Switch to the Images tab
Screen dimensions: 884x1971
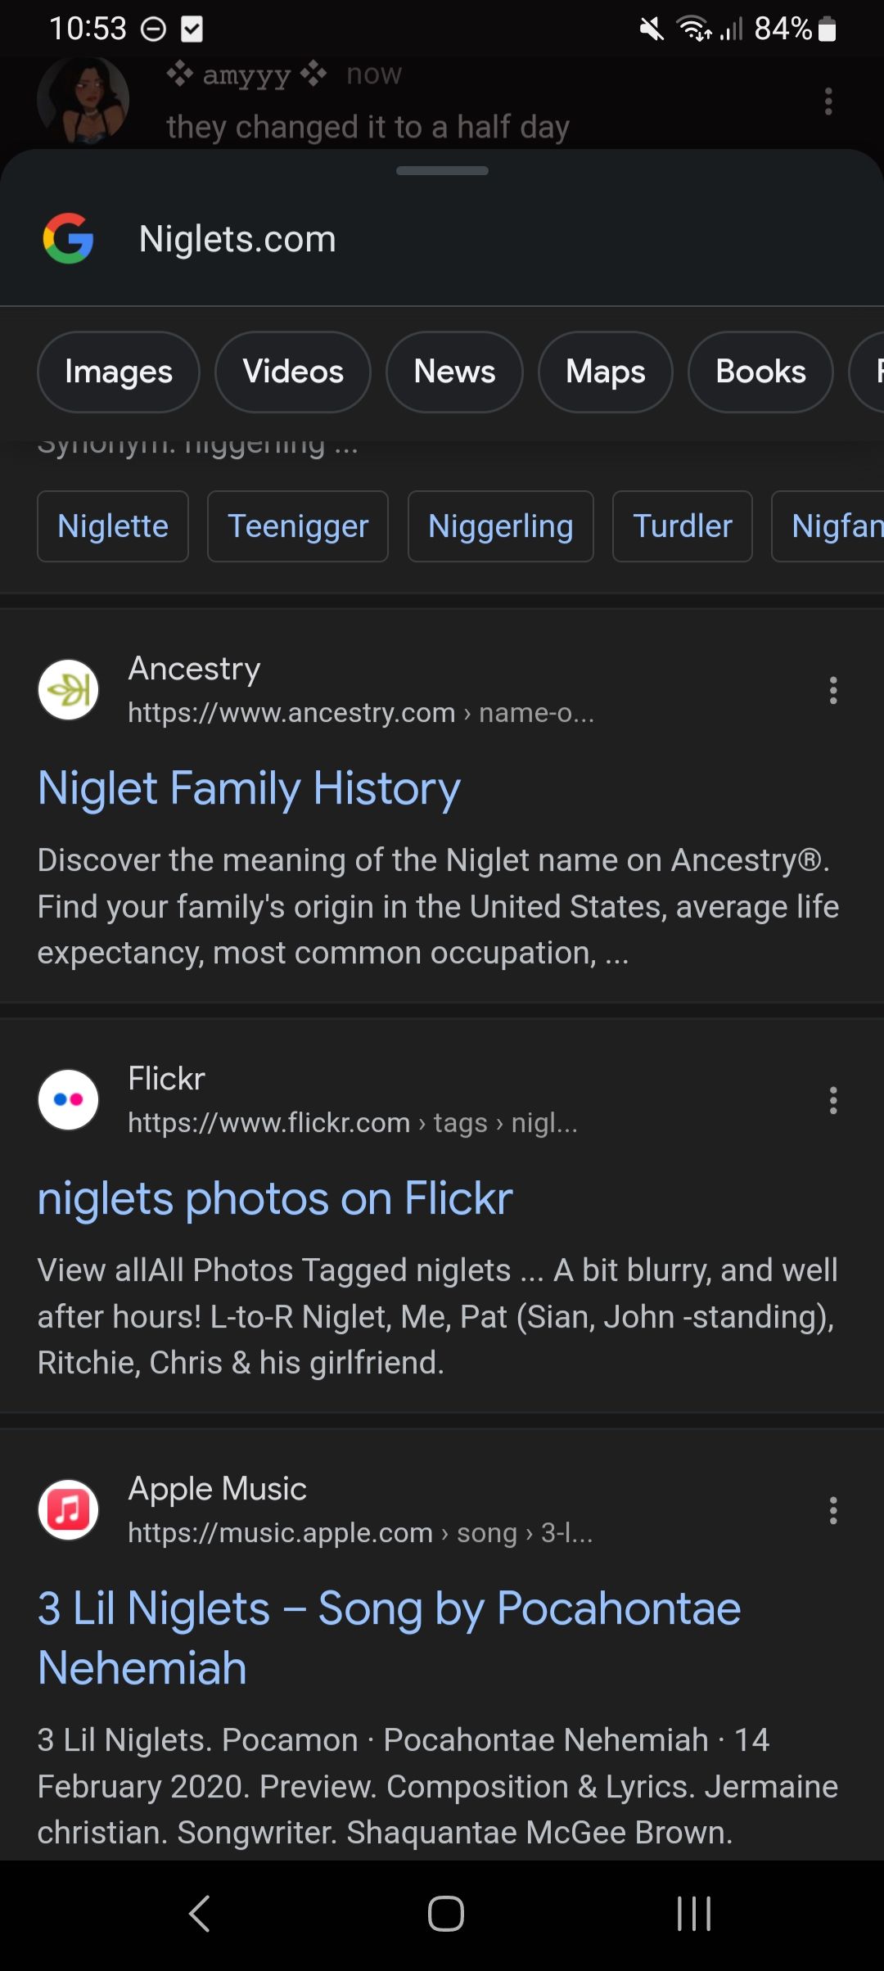click(x=119, y=372)
